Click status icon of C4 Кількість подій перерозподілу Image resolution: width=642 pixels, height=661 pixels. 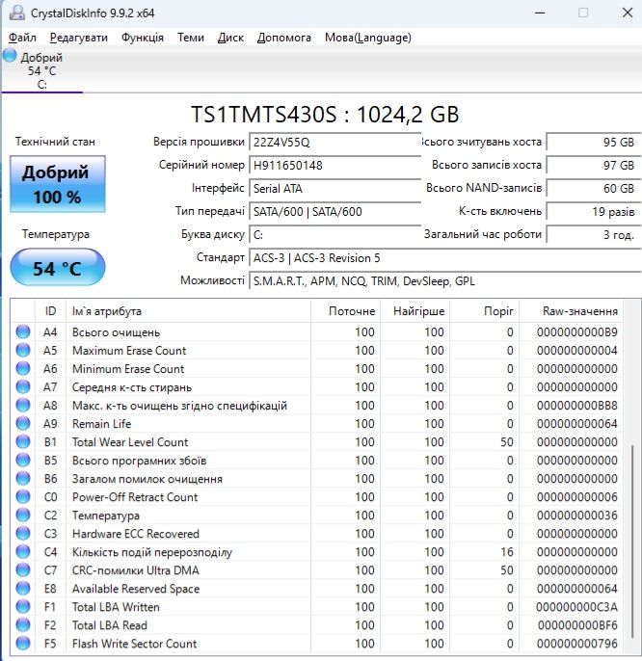(x=23, y=552)
